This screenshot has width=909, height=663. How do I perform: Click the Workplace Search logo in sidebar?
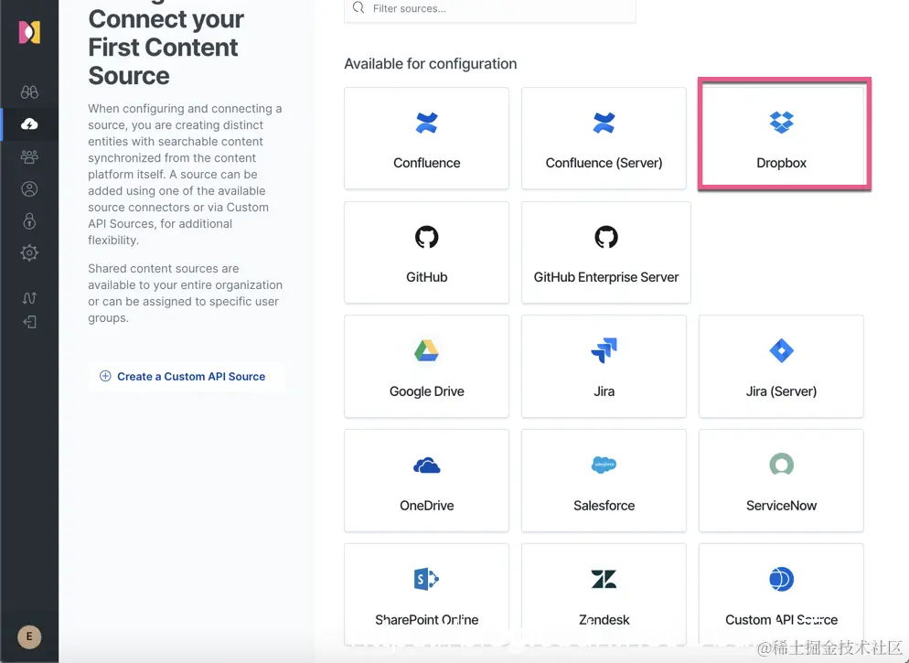(29, 32)
